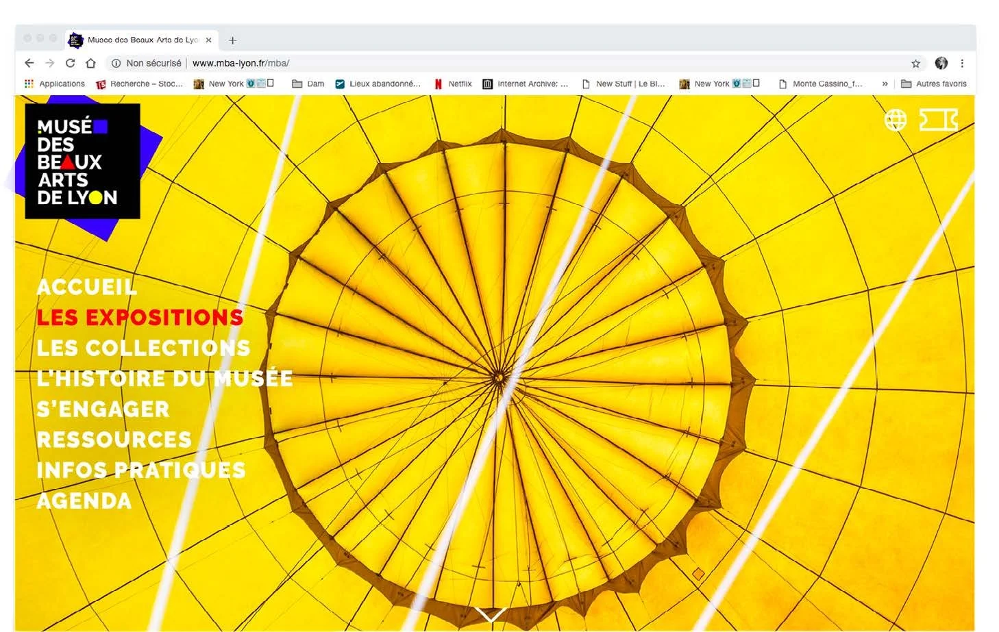This screenshot has width=999, height=632.
Task: Open a new browser tab
Action: tap(232, 40)
